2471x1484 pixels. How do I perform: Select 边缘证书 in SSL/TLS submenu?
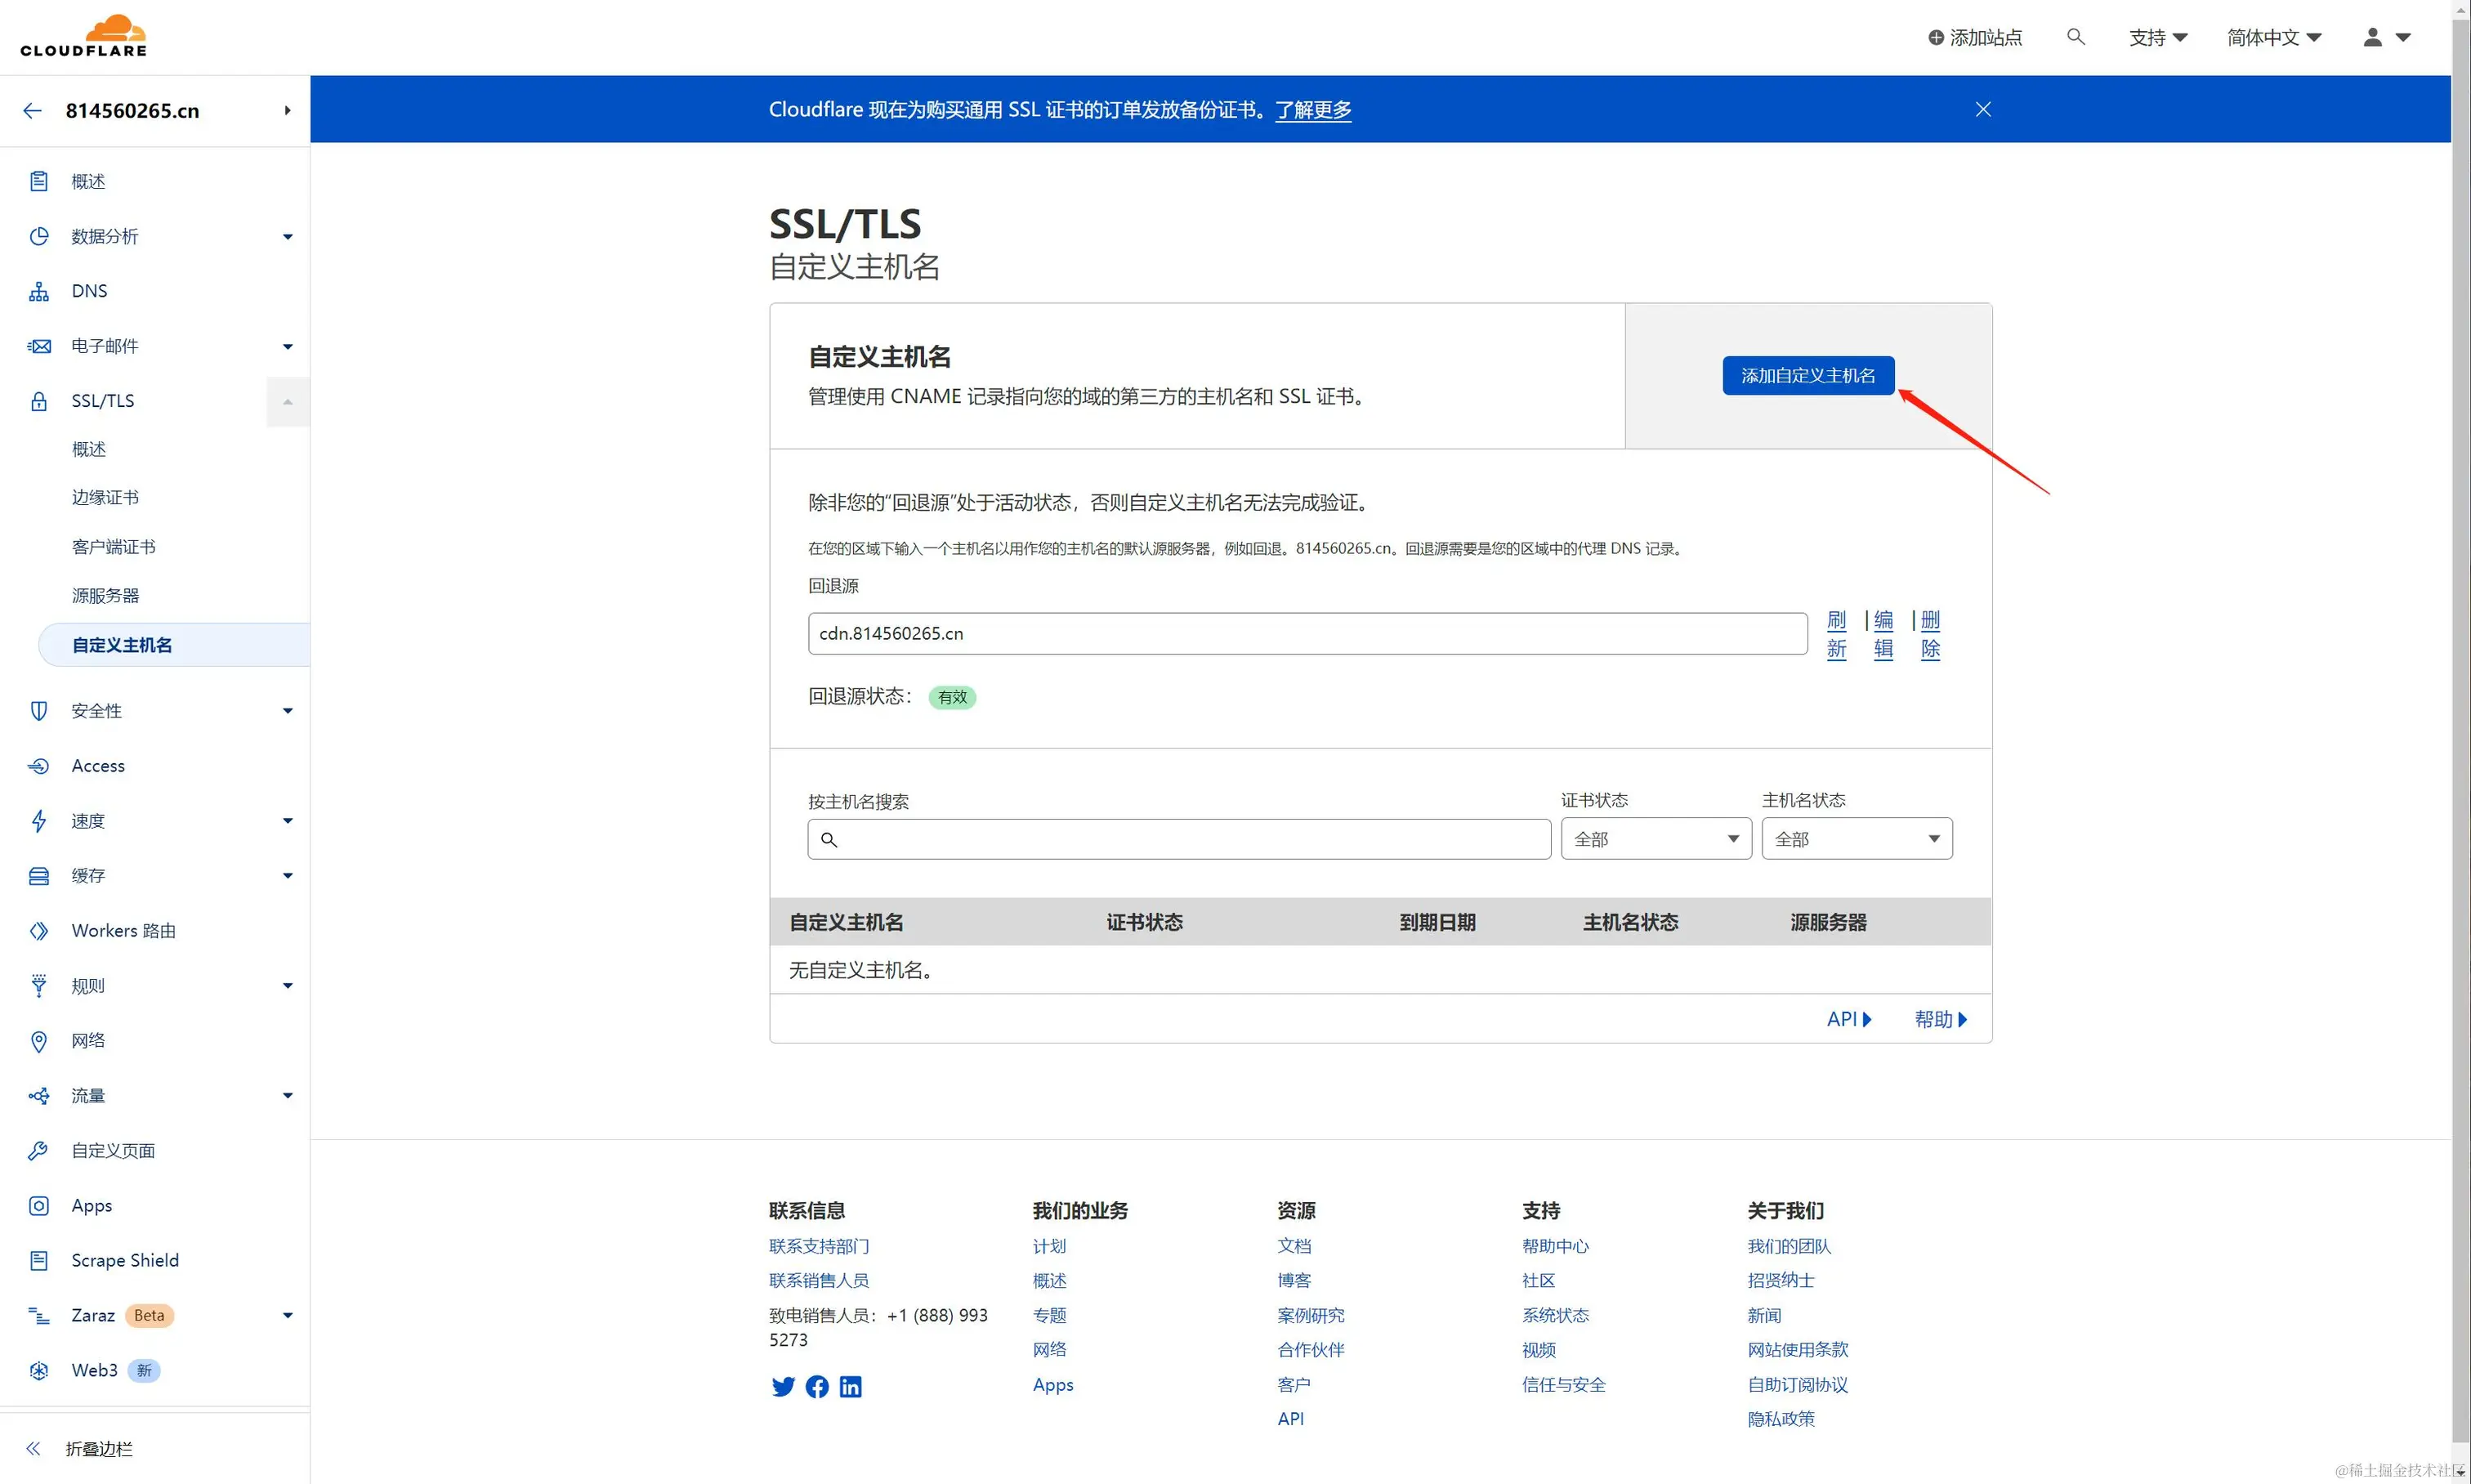[x=105, y=497]
